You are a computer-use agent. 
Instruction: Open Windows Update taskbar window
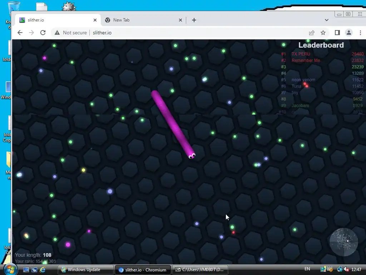(x=85, y=270)
